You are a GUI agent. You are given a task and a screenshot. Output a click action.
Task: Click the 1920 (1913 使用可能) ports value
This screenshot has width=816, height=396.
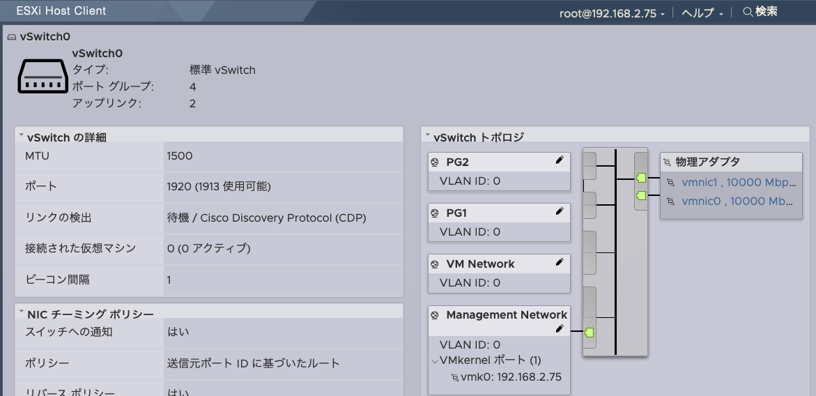tap(219, 186)
